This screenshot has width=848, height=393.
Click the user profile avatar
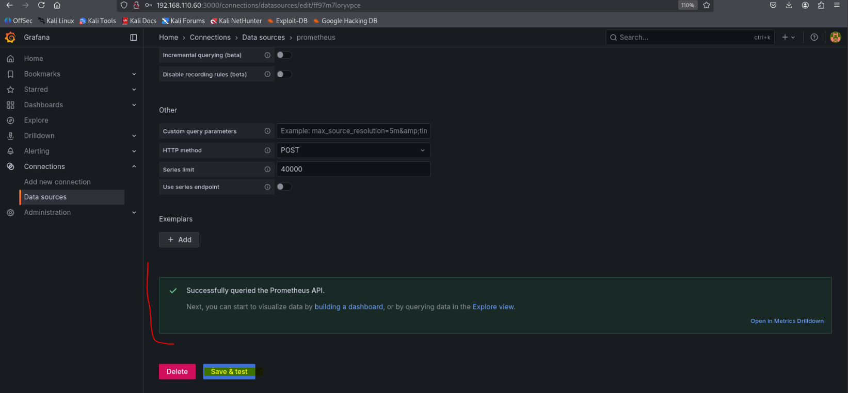(x=835, y=37)
